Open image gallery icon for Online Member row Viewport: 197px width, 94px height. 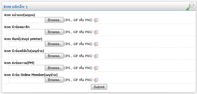(x=96, y=80)
